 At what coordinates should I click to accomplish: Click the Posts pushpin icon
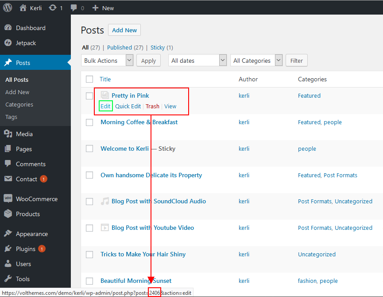click(x=8, y=62)
